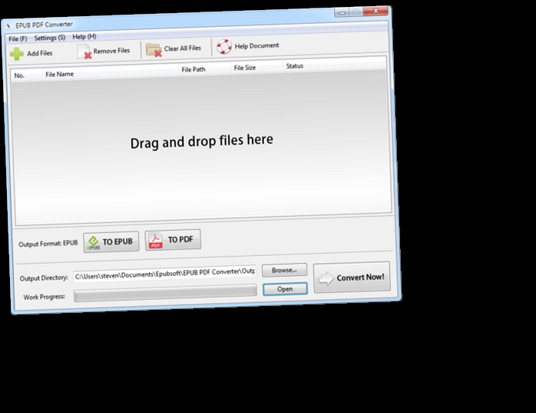Screen dimensions: 536x413
Task: Click the Clear All Files folder icon
Action: click(x=154, y=50)
